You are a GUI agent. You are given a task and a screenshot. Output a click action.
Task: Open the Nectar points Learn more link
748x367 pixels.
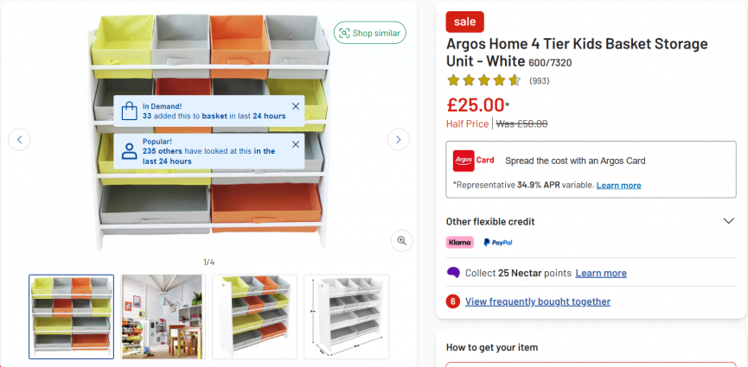(x=601, y=273)
